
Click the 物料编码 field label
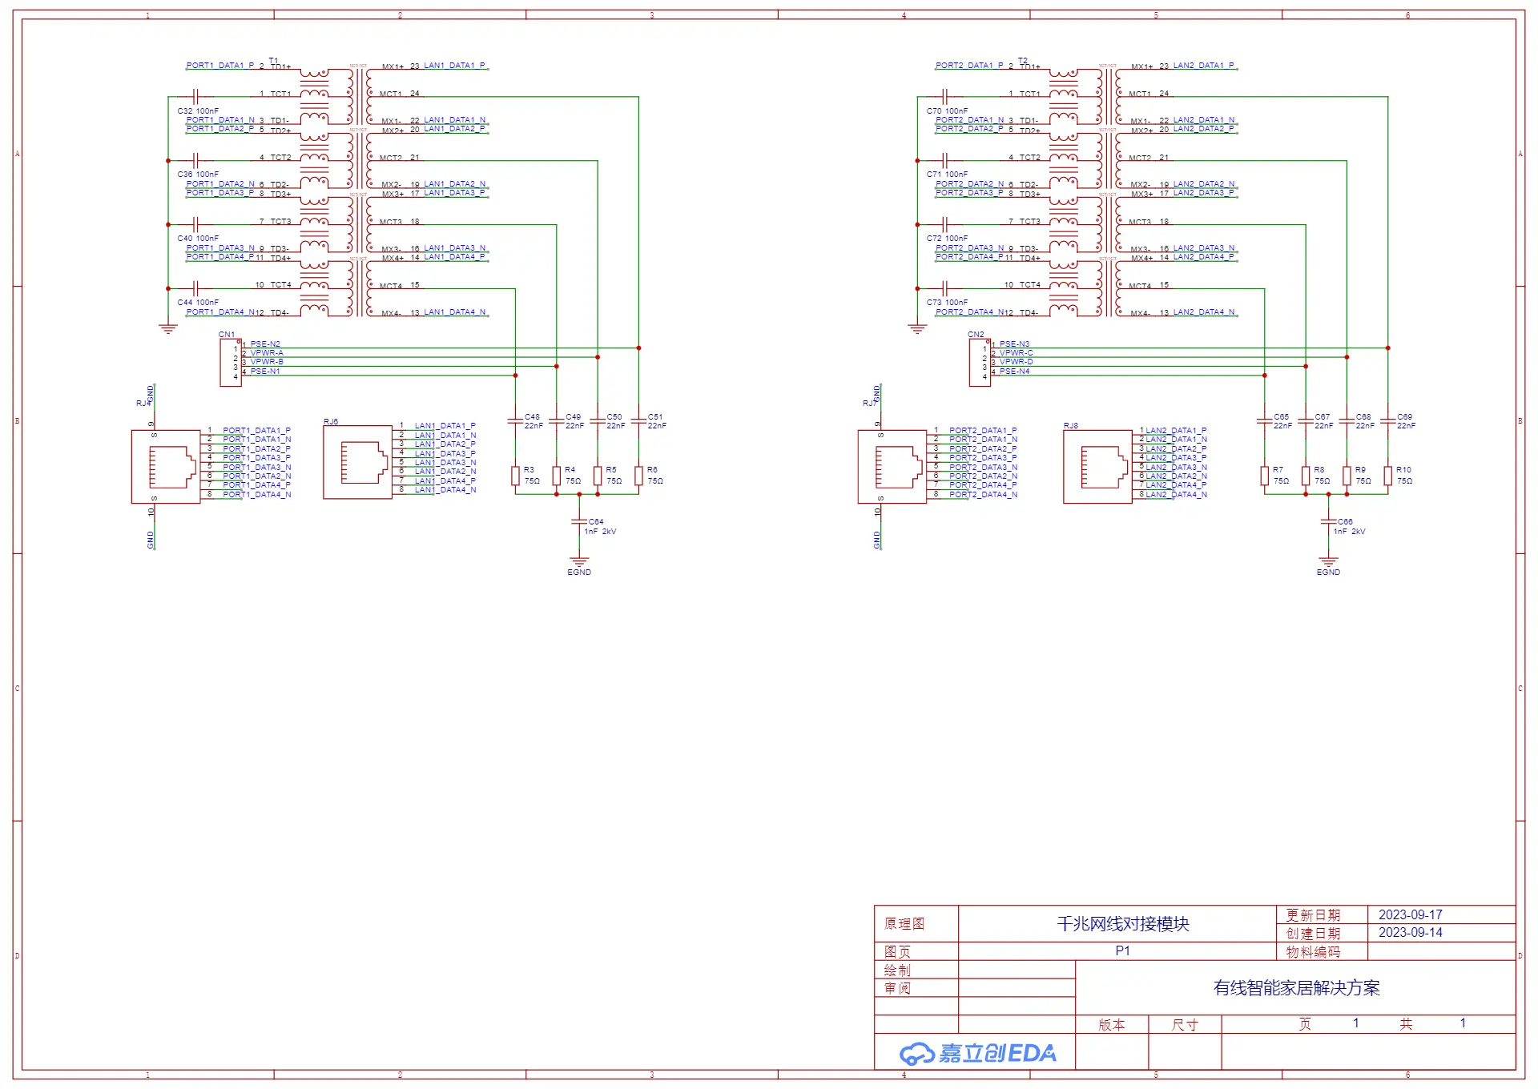[1313, 952]
